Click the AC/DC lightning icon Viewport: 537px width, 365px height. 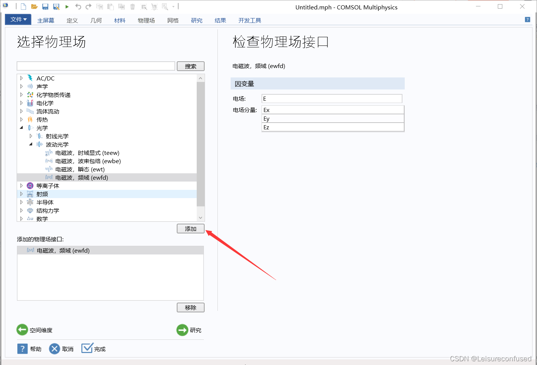[30, 78]
